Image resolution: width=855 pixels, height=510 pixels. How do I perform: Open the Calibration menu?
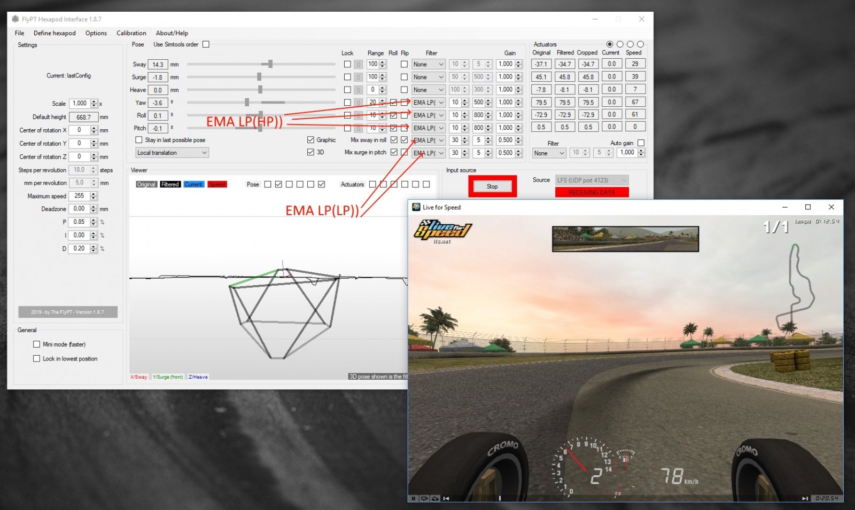click(x=131, y=33)
